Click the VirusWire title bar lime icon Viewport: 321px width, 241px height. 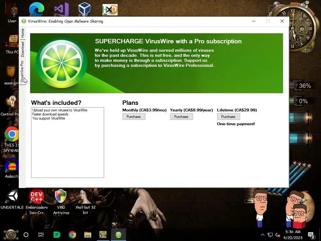24,21
